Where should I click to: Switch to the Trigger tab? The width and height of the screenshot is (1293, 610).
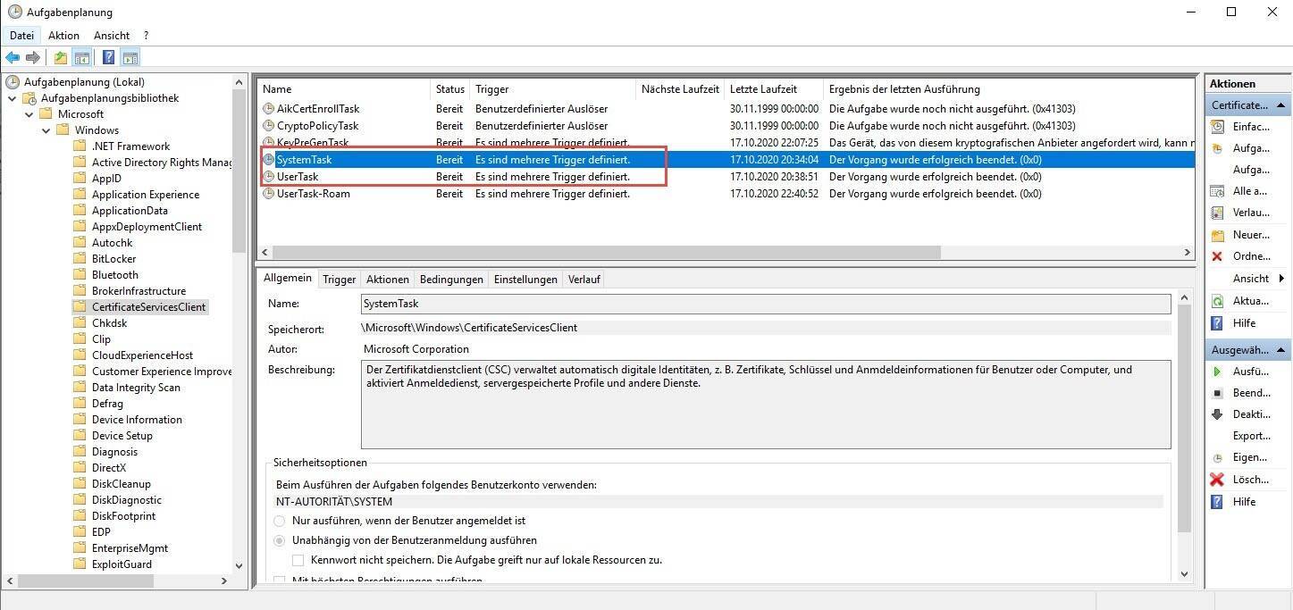coord(339,280)
